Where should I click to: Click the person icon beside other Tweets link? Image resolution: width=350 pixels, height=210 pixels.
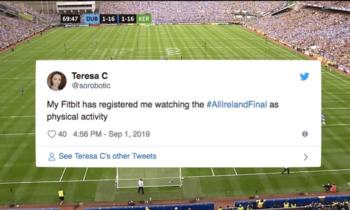click(x=51, y=156)
